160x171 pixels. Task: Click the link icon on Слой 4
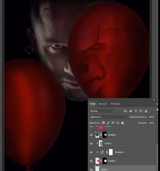click(x=101, y=135)
